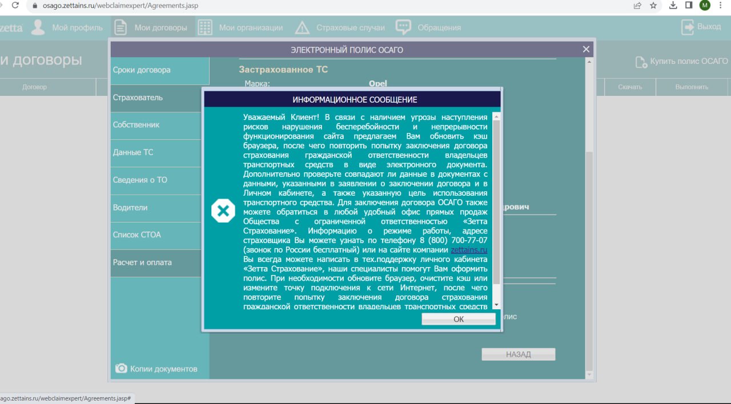The height and width of the screenshot is (404, 731).
Task: Select the Сведения о ТО tab
Action: click(x=156, y=180)
